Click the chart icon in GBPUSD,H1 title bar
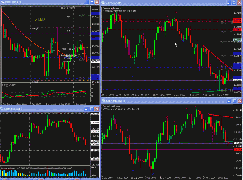This screenshot has width=243, height=180. click(x=2, y=2)
